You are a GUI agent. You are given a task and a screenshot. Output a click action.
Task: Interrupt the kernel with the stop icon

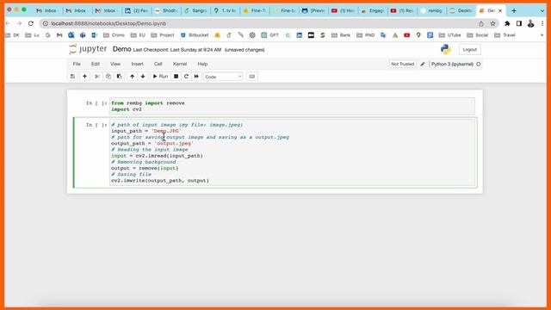coord(176,77)
